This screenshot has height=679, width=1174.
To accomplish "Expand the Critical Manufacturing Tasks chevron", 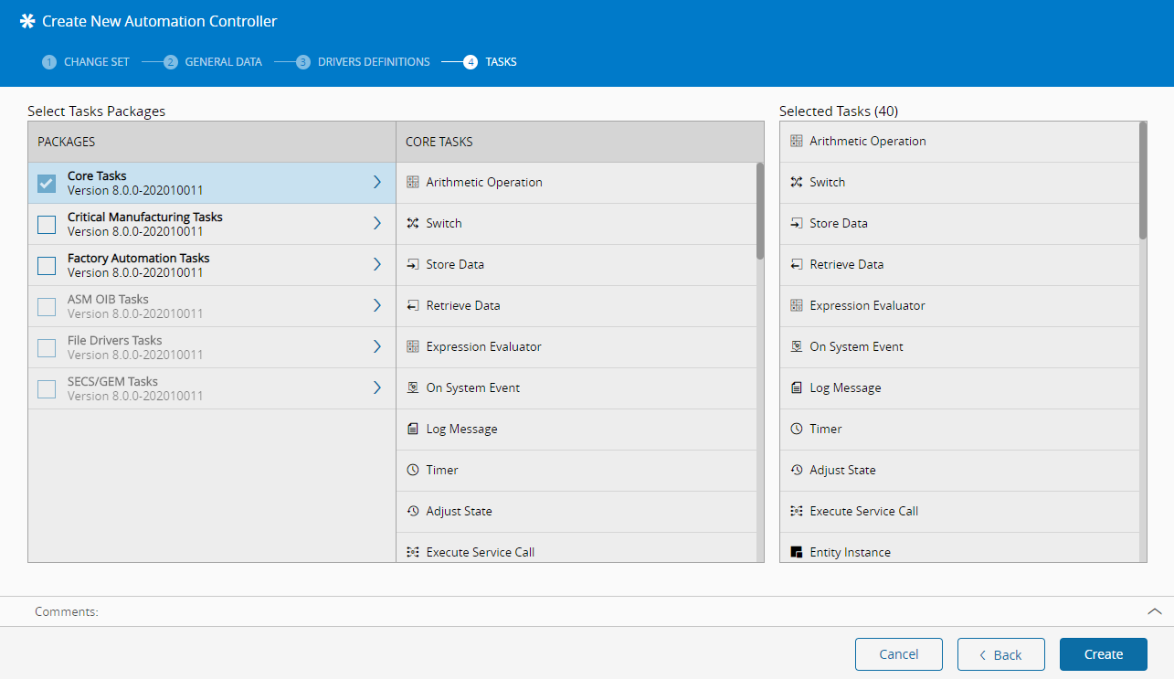I will point(376,224).
